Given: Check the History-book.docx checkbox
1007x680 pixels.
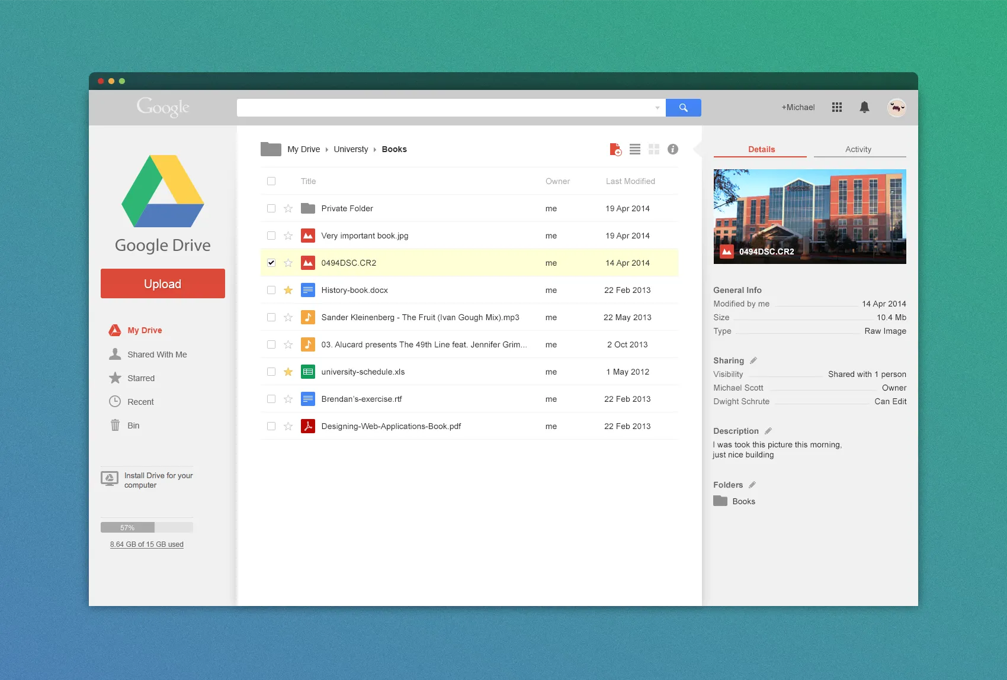Looking at the screenshot, I should (x=271, y=290).
